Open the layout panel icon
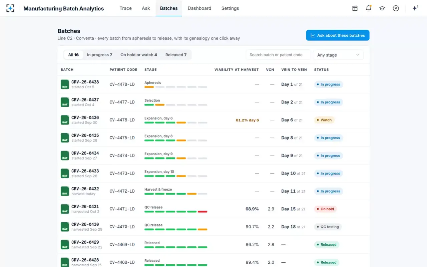Screen dimensions: 427x267 point(355,8)
